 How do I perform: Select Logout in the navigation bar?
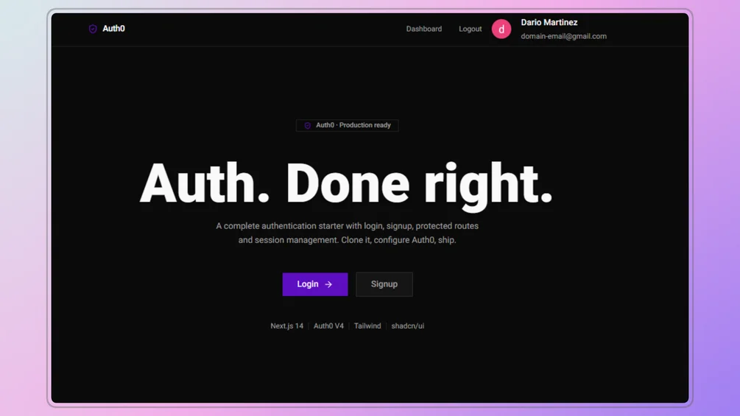pos(470,29)
